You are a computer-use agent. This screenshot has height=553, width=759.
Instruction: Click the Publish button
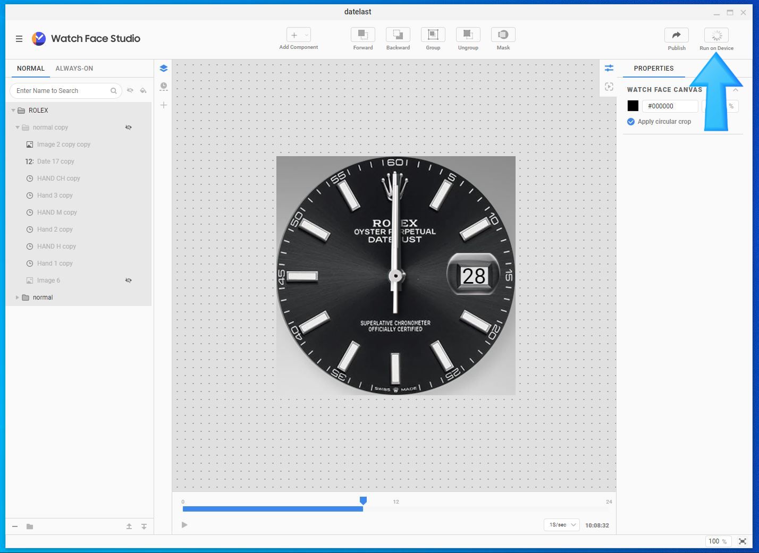pyautogui.click(x=677, y=35)
